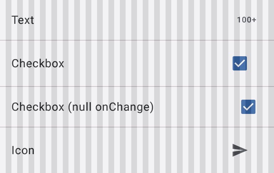
Task: Click the checkmark in null onChange row
Action: [x=248, y=107]
